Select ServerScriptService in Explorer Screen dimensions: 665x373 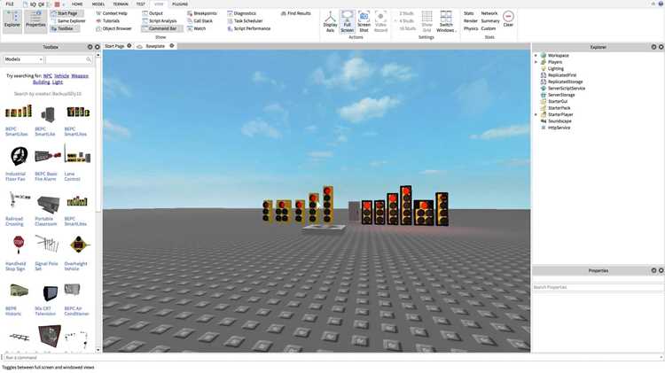pyautogui.click(x=567, y=89)
